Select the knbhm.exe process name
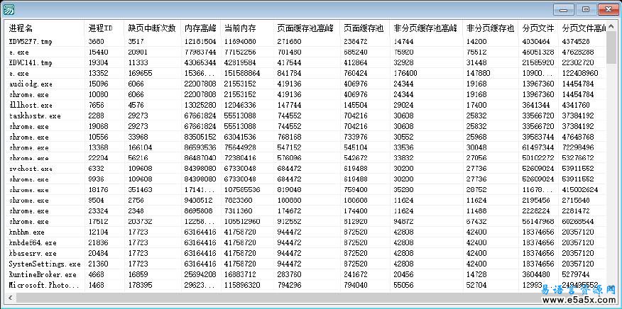The image size is (622, 309). pyautogui.click(x=26, y=232)
